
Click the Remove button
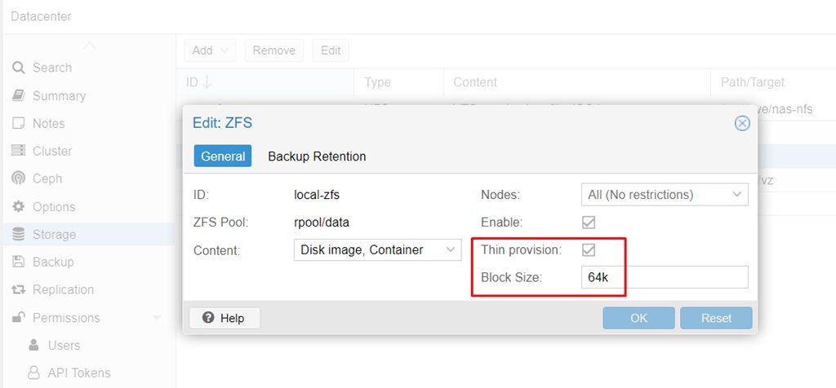point(274,51)
